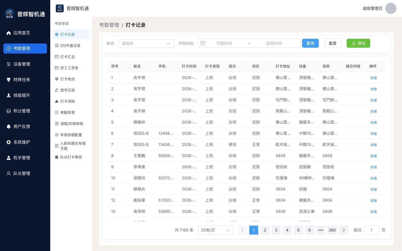Go to page 6
This screenshot has width=402, height=251.
[310, 230]
